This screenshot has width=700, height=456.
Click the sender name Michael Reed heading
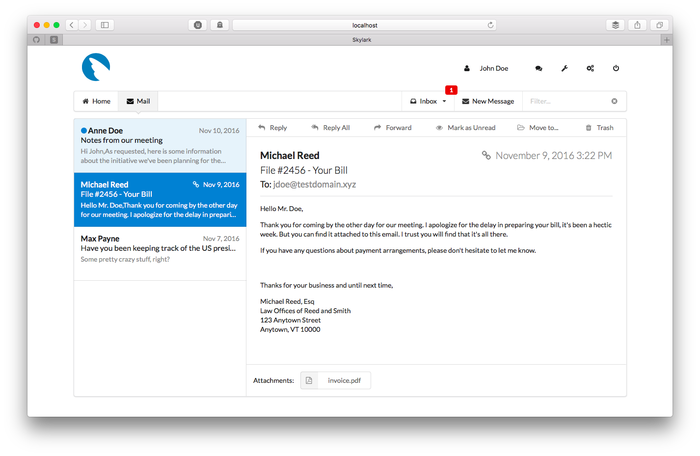pyautogui.click(x=290, y=156)
